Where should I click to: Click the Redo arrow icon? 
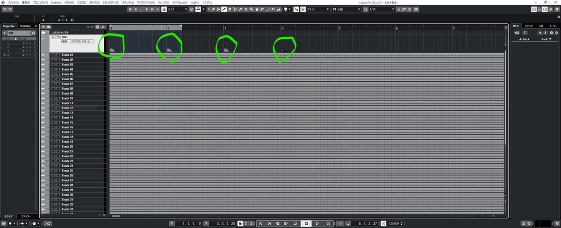[x=10, y=9]
